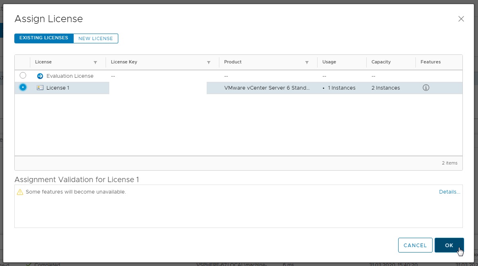Click the yellow warning triangle icon

(x=20, y=192)
